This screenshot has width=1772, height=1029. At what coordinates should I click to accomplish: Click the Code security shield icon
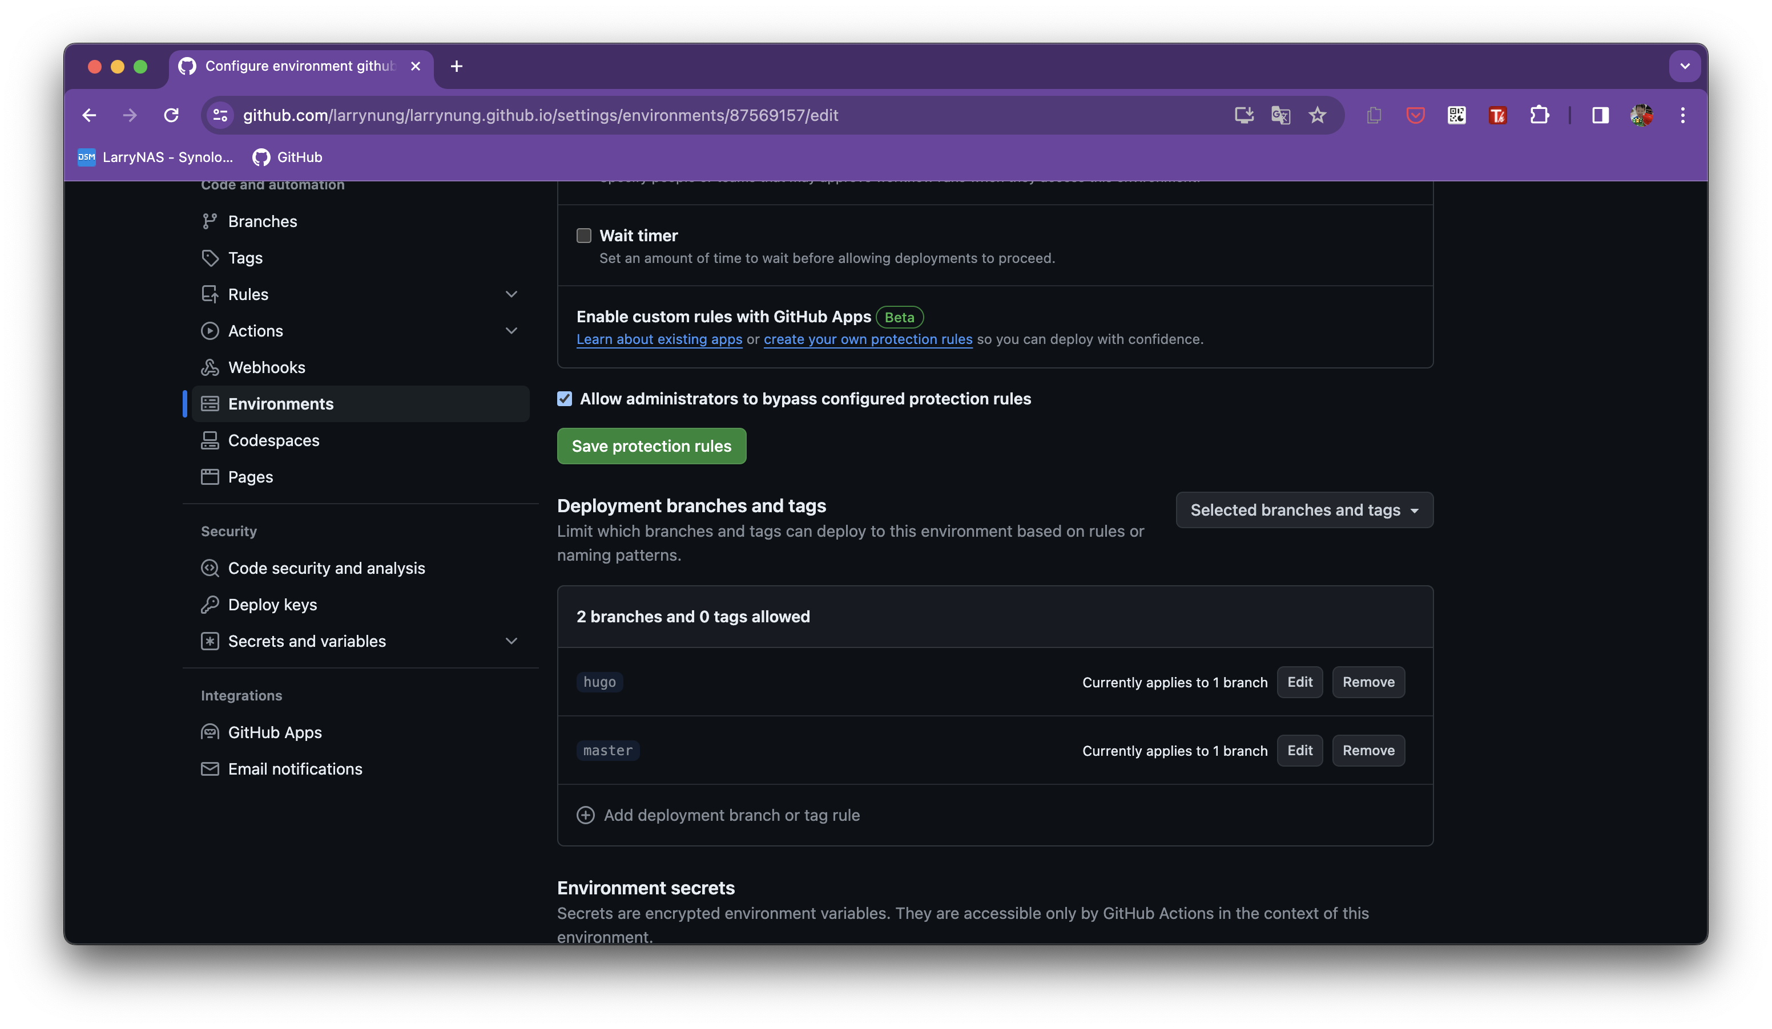210,568
